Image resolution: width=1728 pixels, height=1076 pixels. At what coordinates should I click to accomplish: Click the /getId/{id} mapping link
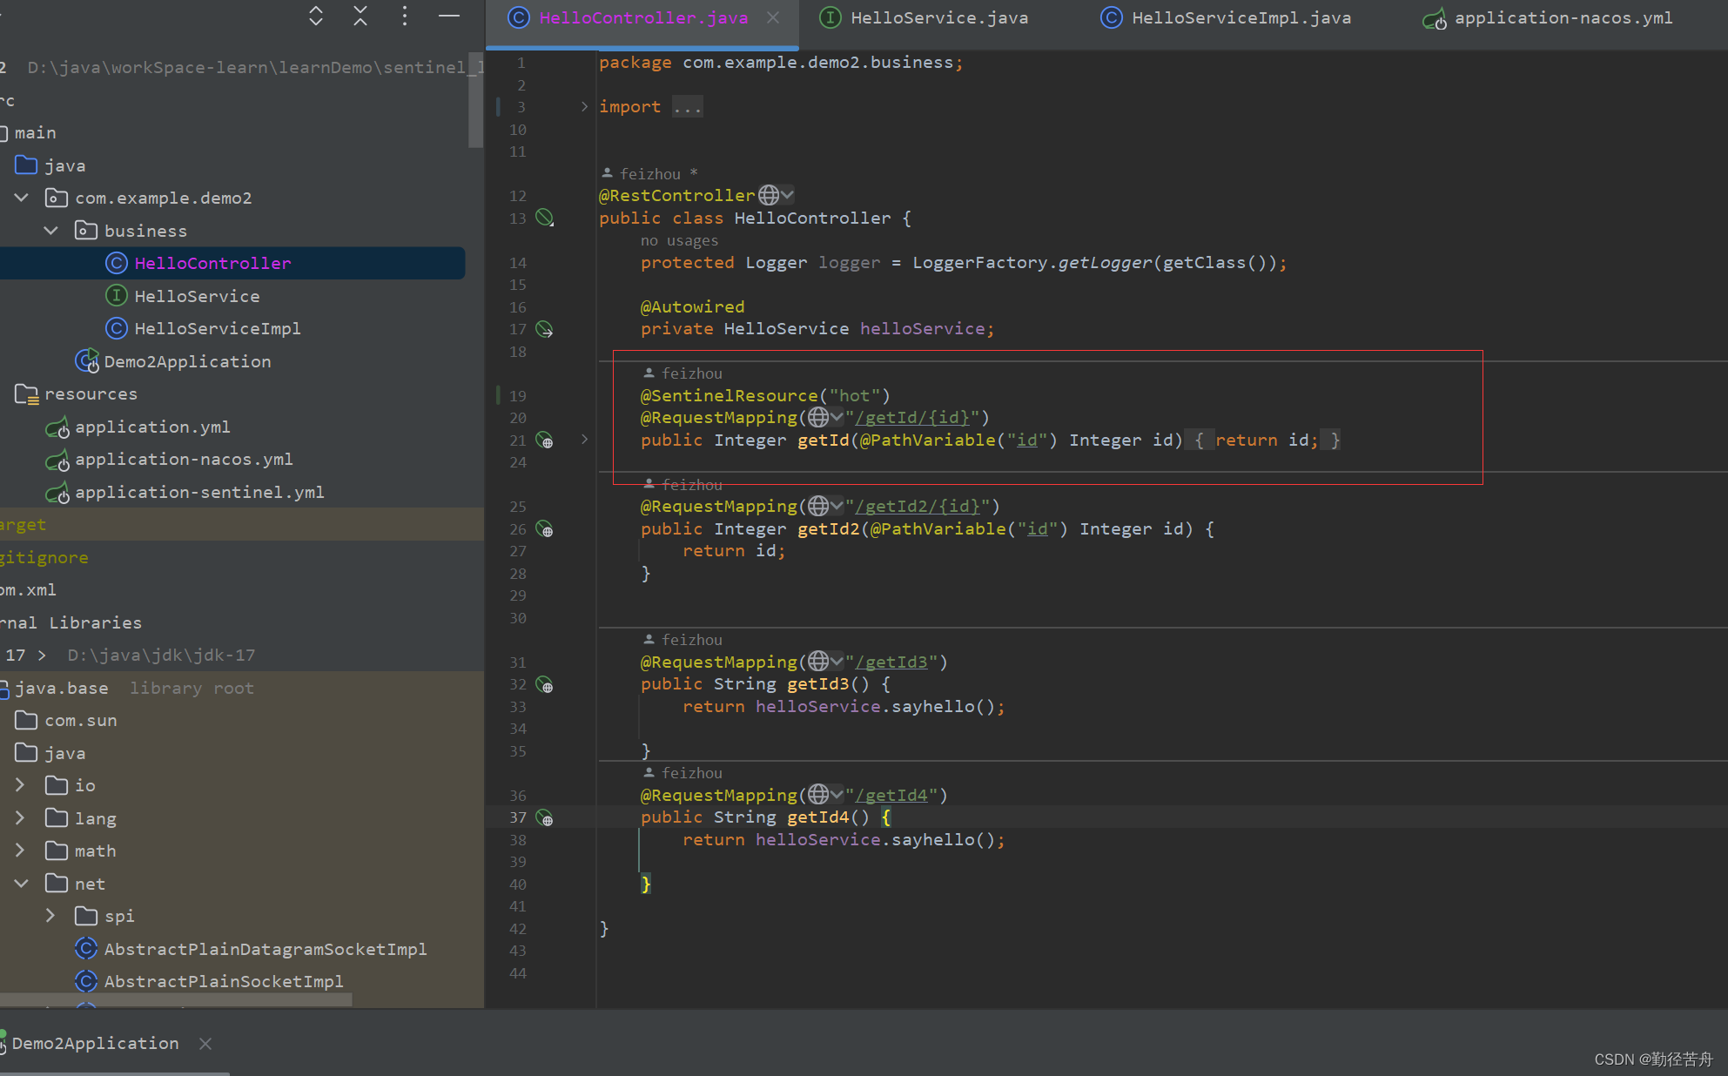click(912, 418)
